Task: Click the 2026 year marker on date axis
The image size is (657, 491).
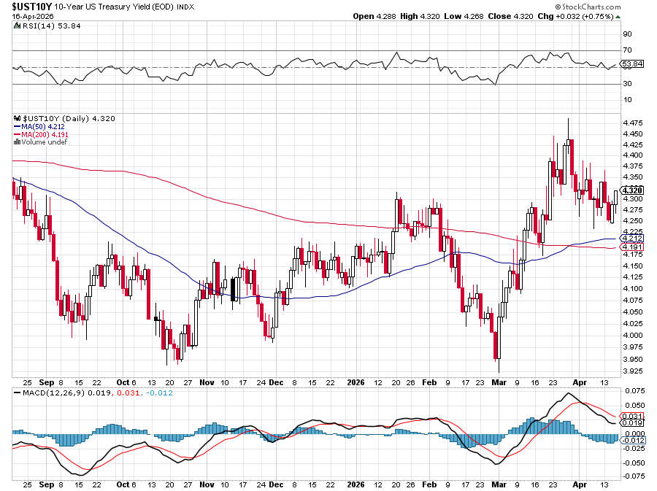Action: (357, 382)
